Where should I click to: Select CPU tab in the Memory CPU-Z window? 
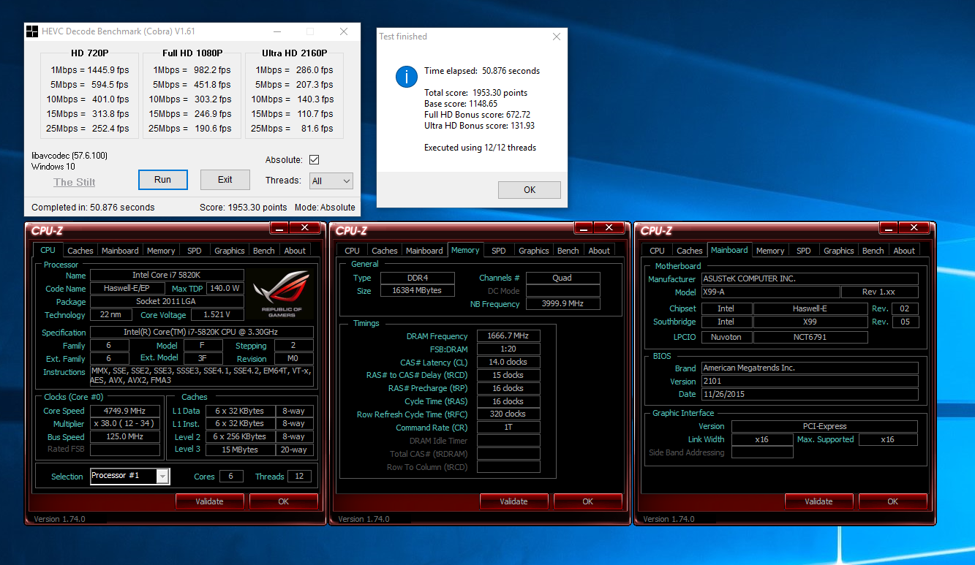[x=353, y=251]
